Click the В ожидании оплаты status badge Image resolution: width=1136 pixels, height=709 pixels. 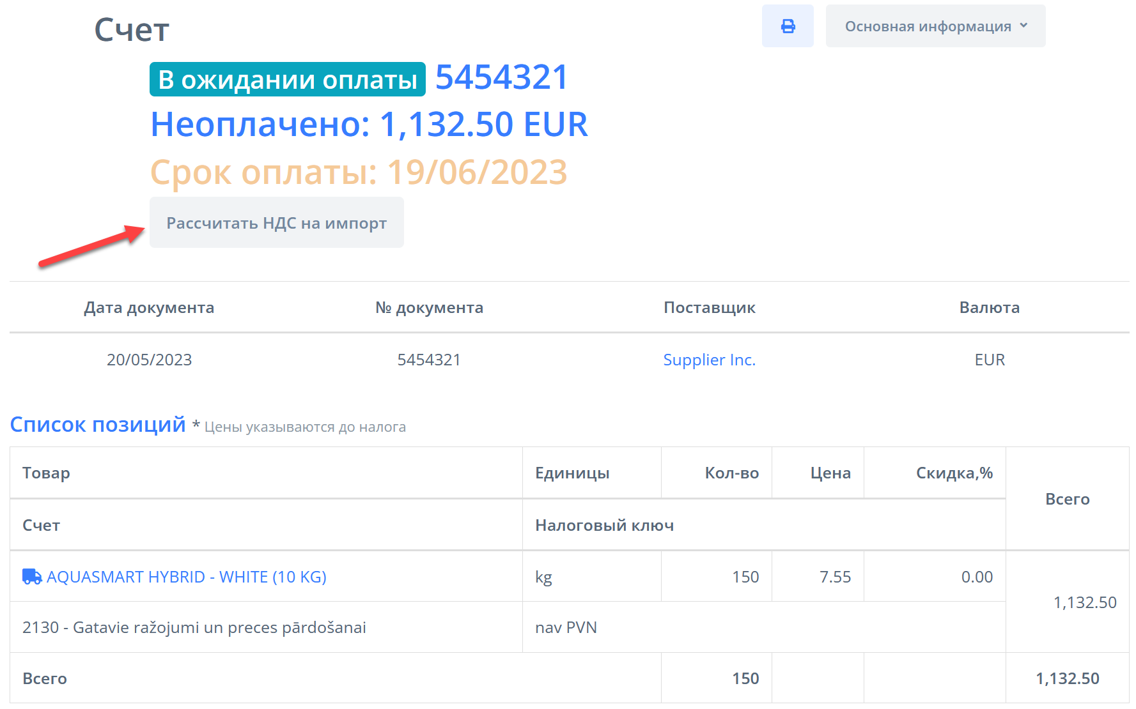[287, 80]
